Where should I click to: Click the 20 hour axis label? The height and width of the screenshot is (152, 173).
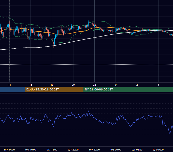(73, 85)
